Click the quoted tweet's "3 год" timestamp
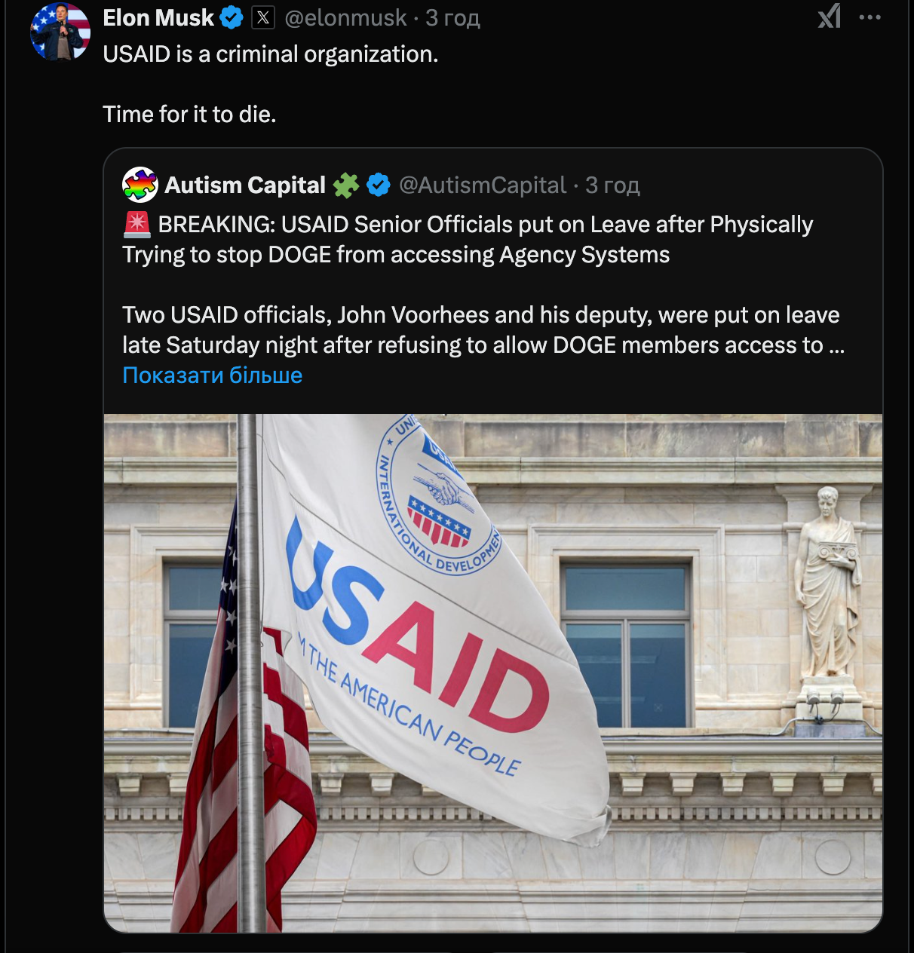This screenshot has height=953, width=914. pos(612,185)
